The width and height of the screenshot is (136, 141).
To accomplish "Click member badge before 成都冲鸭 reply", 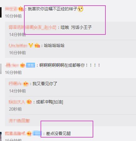I will click(x=29, y=102).
